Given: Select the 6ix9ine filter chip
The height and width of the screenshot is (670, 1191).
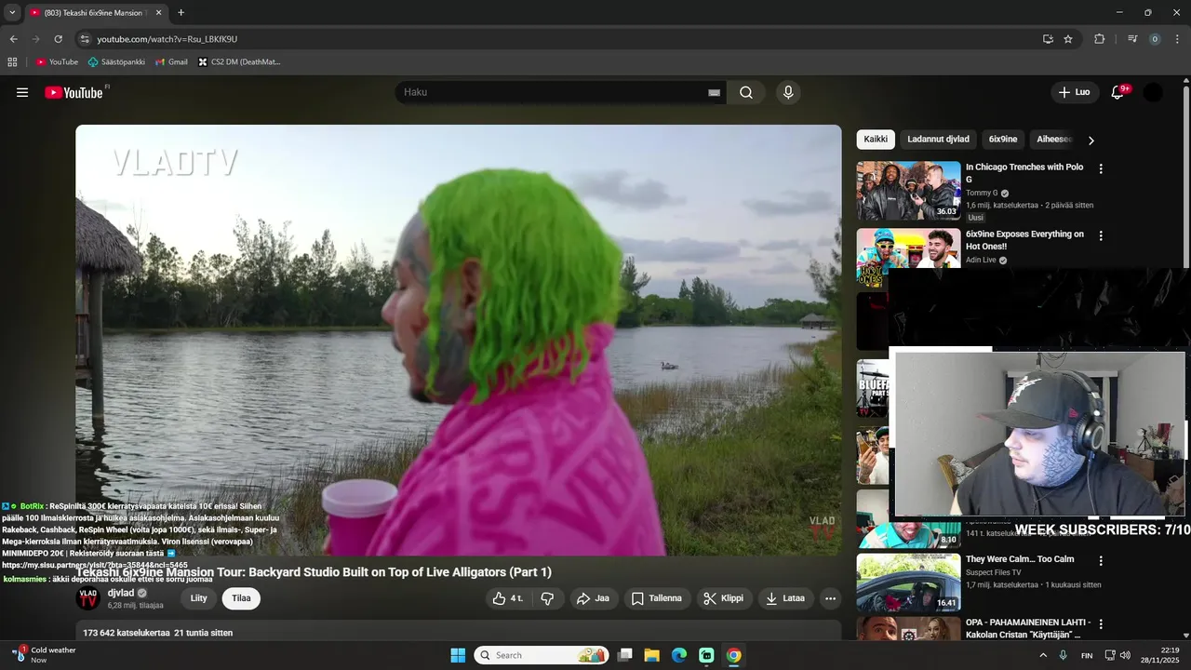Looking at the screenshot, I should click(1003, 140).
